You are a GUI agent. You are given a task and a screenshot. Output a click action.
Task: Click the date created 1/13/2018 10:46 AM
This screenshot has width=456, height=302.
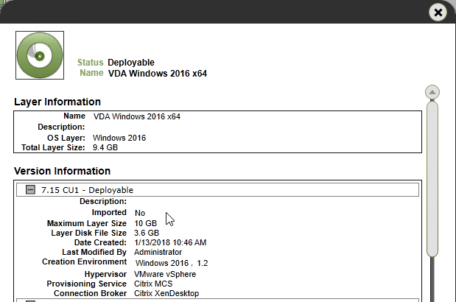[x=170, y=242]
